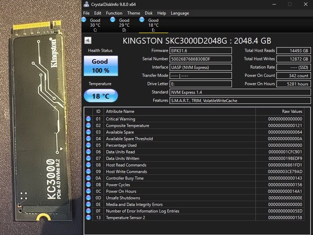The width and height of the screenshot is (313, 235).
Task: Click the Data Units Read status orb
Action: 88,152
